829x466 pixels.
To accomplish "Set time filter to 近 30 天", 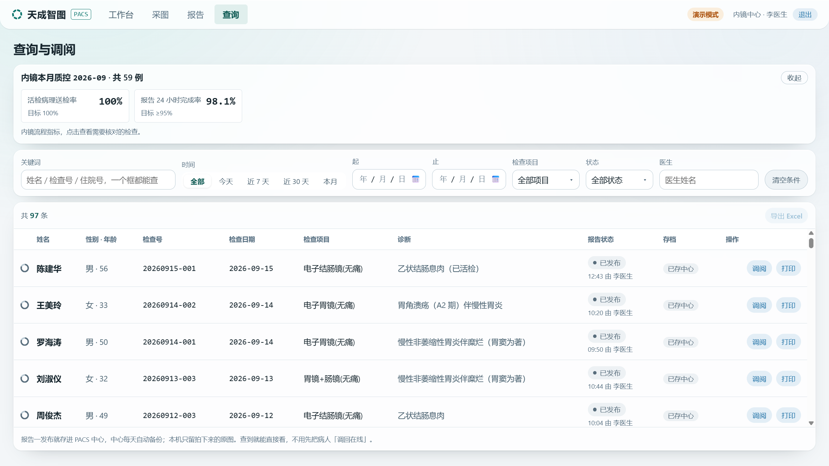I will tap(296, 181).
